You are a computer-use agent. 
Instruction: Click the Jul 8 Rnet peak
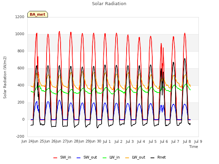click(x=185, y=58)
